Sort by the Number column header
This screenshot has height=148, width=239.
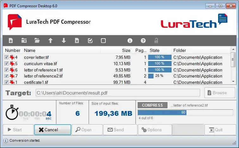[x=12, y=50]
